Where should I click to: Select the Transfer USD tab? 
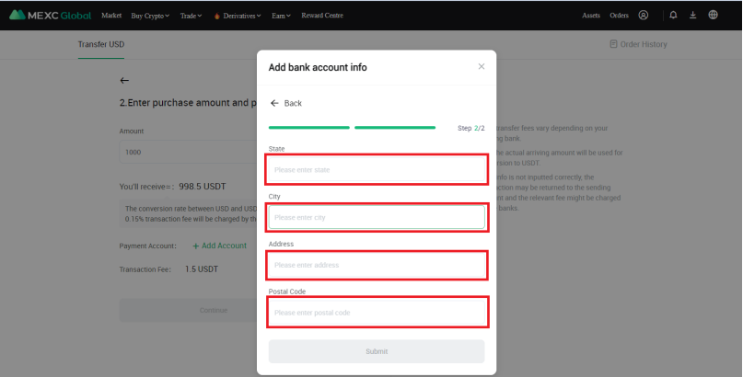coord(99,44)
